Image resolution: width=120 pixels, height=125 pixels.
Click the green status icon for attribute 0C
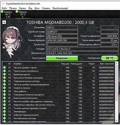(x=5, y=98)
